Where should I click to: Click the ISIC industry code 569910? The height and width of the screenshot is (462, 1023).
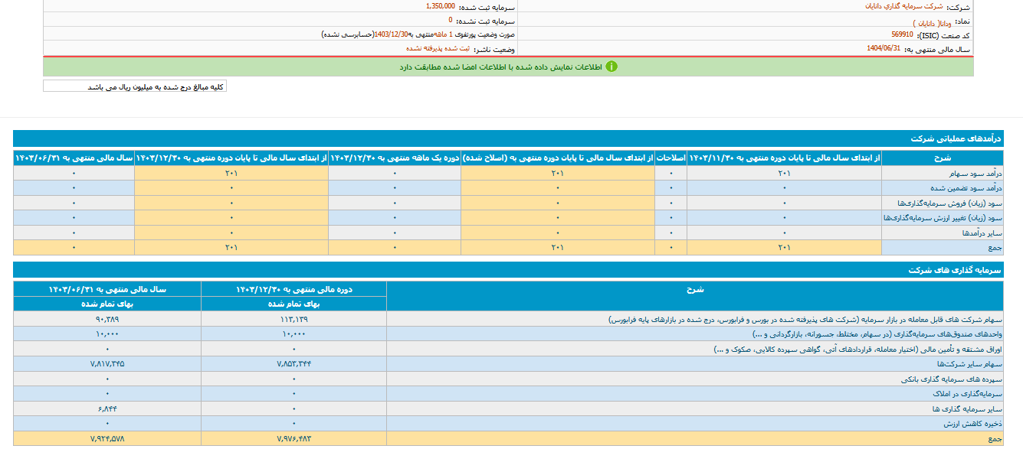[x=902, y=35]
